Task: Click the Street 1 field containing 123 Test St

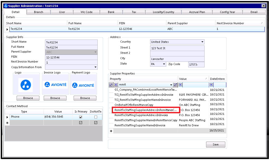Action: (177, 48)
